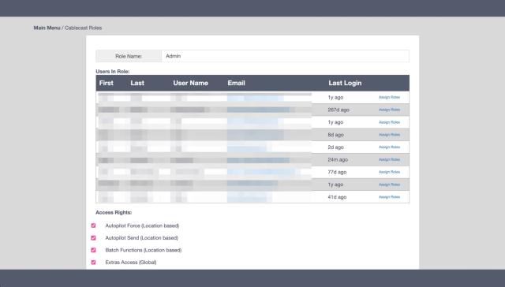Select the 41d ago last login cell

pyautogui.click(x=337, y=197)
